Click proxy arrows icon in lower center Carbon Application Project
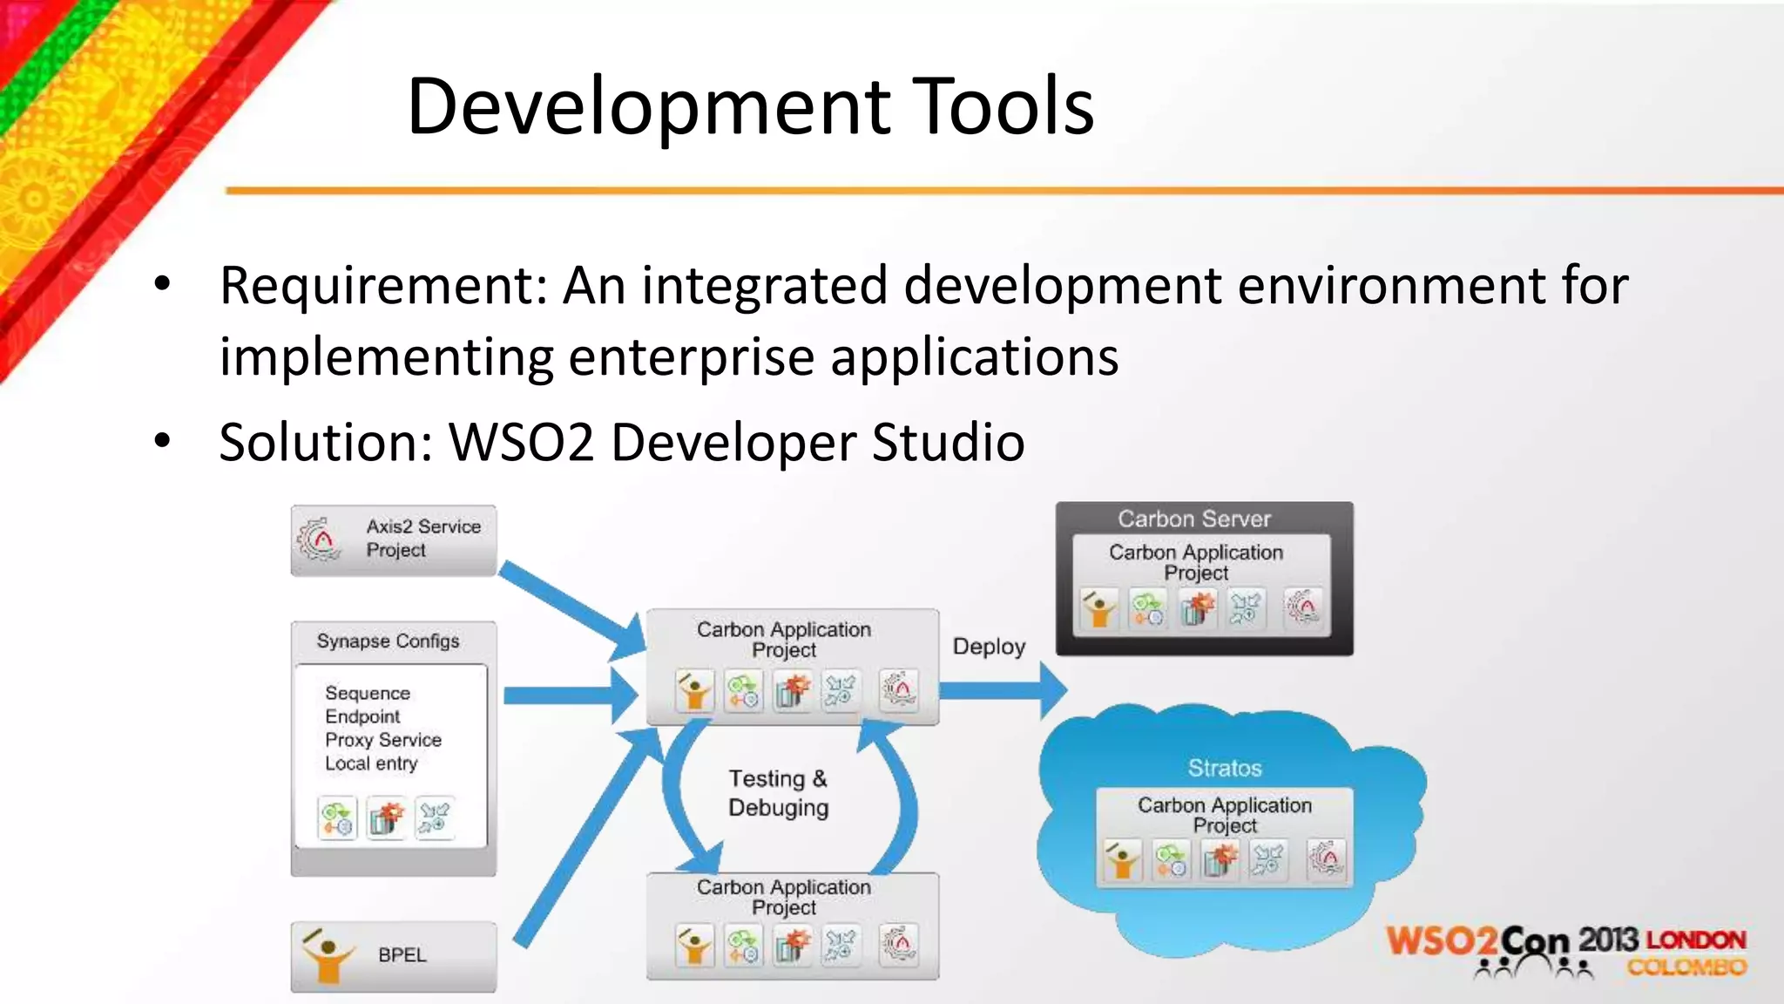The width and height of the screenshot is (1784, 1004). tap(841, 946)
